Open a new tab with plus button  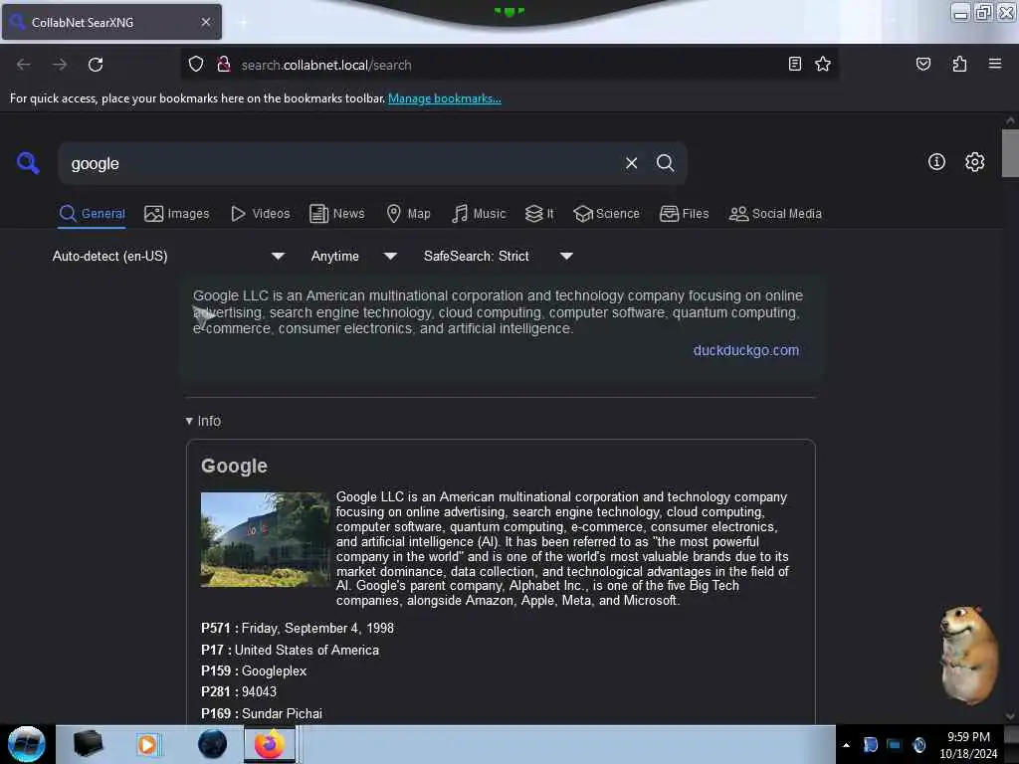click(243, 22)
